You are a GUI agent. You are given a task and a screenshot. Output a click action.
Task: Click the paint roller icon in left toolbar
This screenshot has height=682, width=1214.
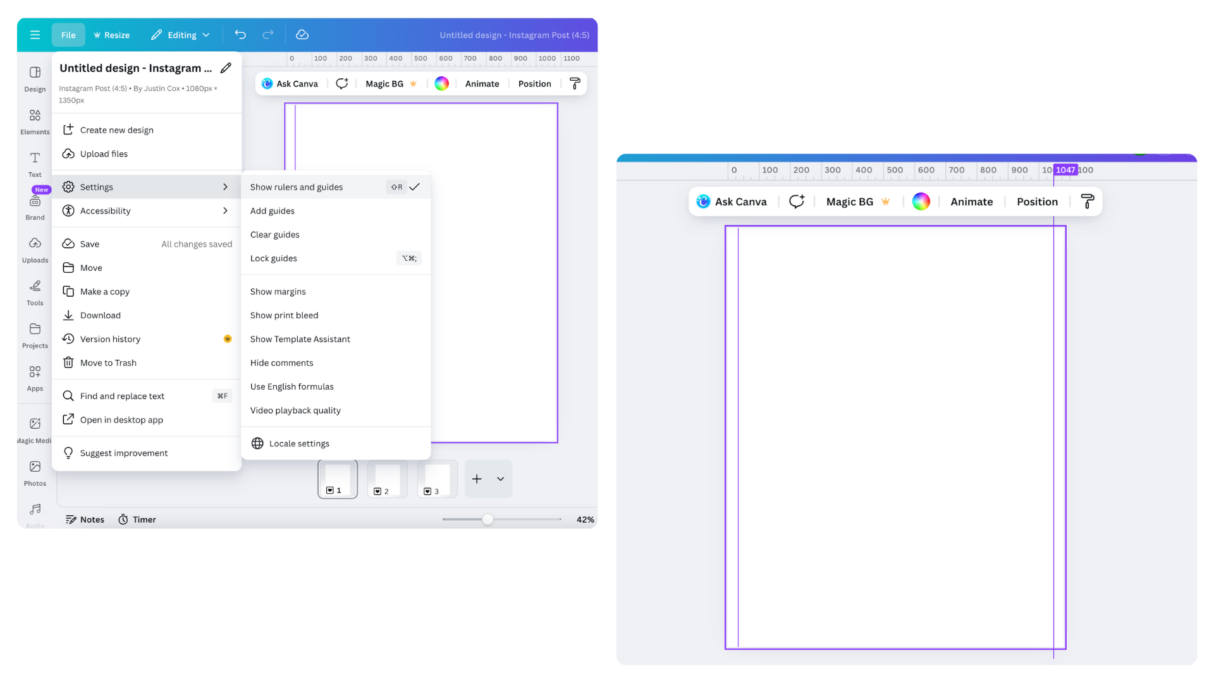[x=575, y=83]
